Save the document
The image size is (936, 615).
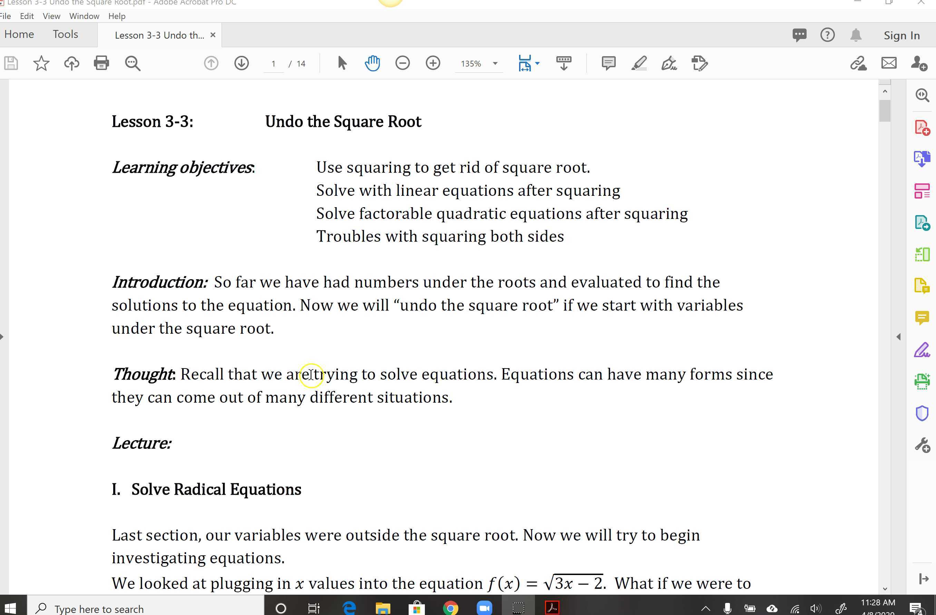pyautogui.click(x=11, y=63)
